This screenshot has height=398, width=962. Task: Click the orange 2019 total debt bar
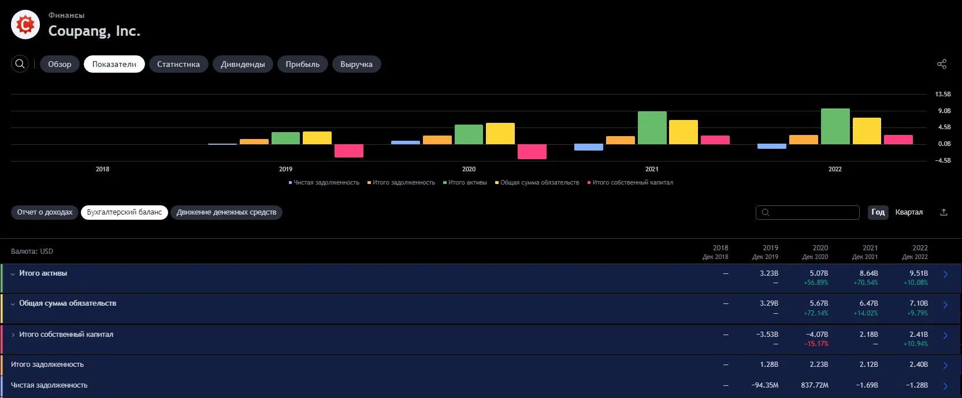(254, 141)
